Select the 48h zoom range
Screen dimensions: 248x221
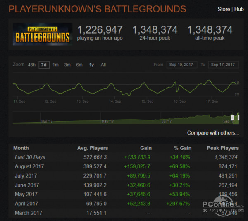(31, 65)
